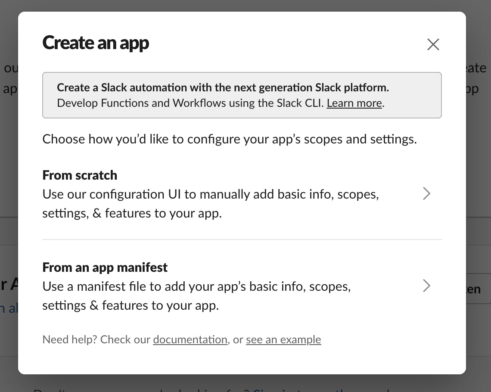491x392 pixels.
Task: Click the dimmed blue link left of dialog
Action: pos(9,308)
